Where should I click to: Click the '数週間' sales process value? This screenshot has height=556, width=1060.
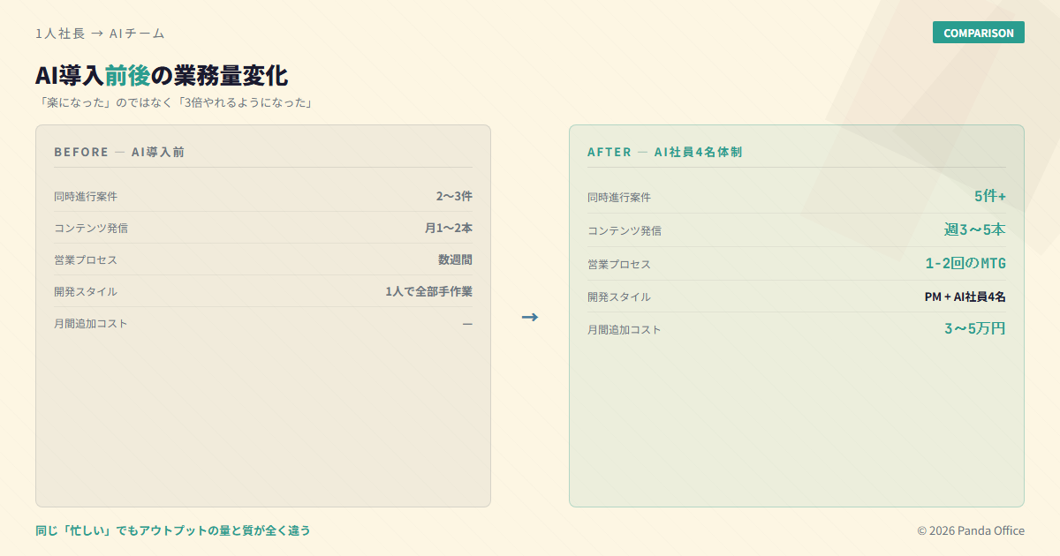click(x=455, y=259)
